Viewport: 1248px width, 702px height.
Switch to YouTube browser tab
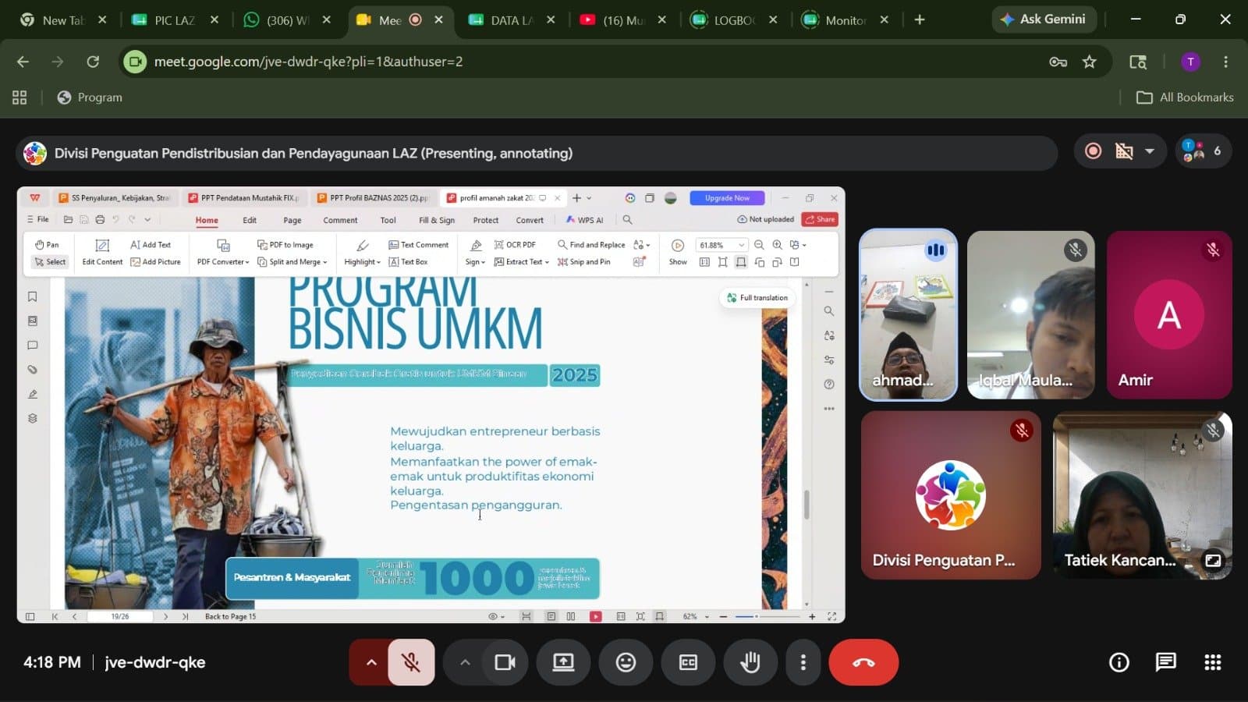click(x=623, y=20)
